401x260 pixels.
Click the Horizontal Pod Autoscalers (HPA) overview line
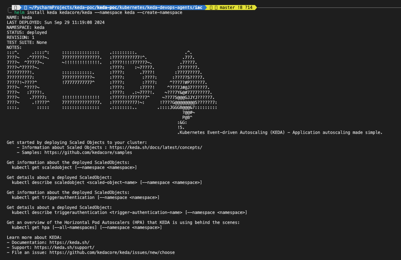click(x=123, y=222)
